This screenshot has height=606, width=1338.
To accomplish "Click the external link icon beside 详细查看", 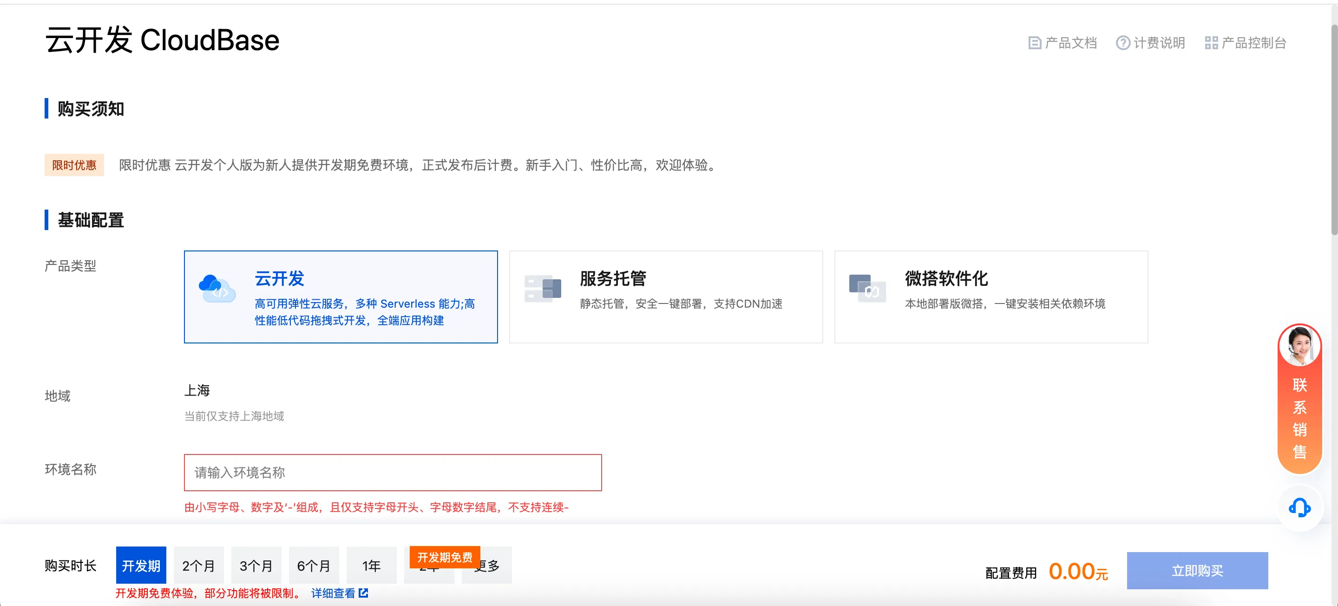I will (363, 593).
